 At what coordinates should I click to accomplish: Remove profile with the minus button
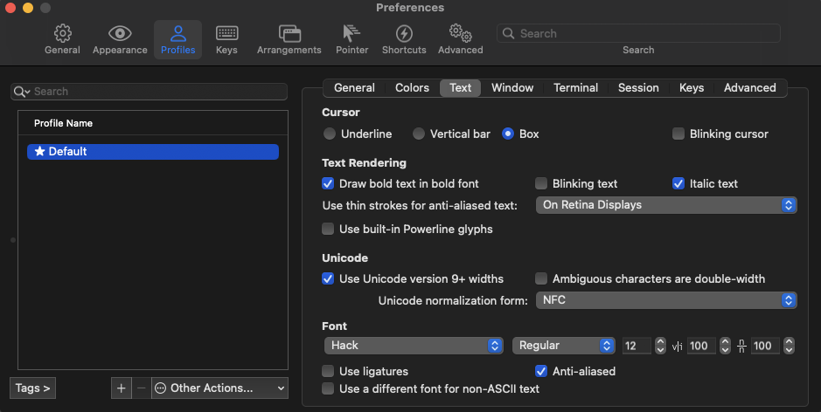click(141, 388)
